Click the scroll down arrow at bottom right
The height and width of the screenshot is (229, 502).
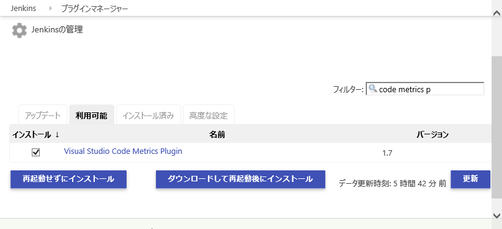(x=496, y=215)
